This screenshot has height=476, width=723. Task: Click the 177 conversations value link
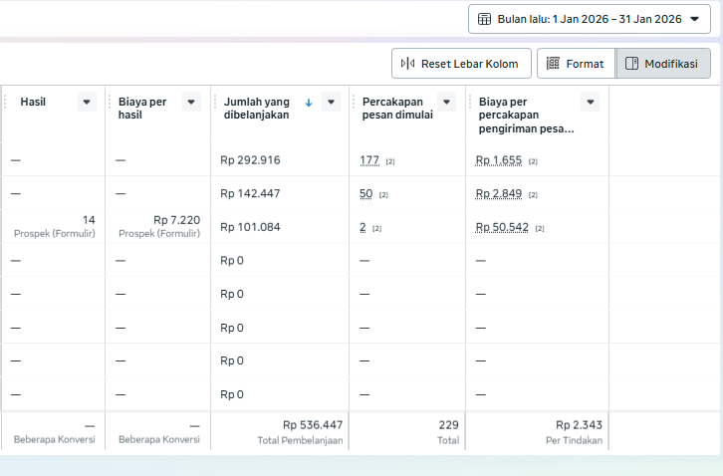tap(370, 160)
